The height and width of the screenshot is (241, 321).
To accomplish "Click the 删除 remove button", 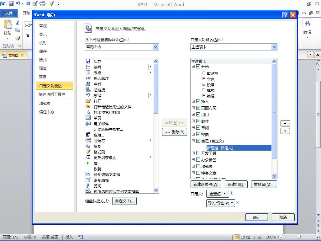I will (175, 132).
